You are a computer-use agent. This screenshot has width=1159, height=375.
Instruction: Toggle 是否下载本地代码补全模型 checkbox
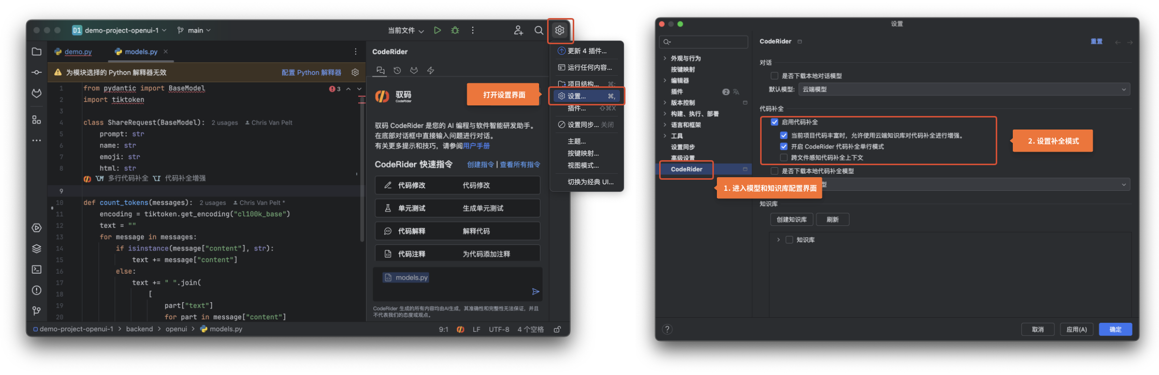[x=774, y=171]
